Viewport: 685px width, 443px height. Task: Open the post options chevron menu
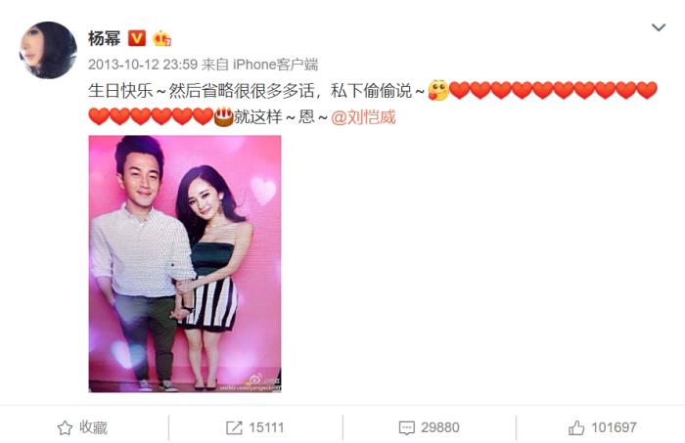(659, 27)
